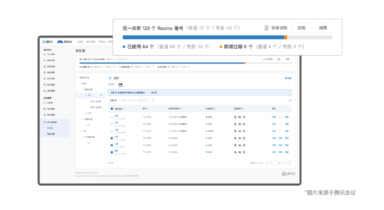384x210 pixels.
Task: Click the Tencent Cloud logo at top left
Action: tap(48, 42)
